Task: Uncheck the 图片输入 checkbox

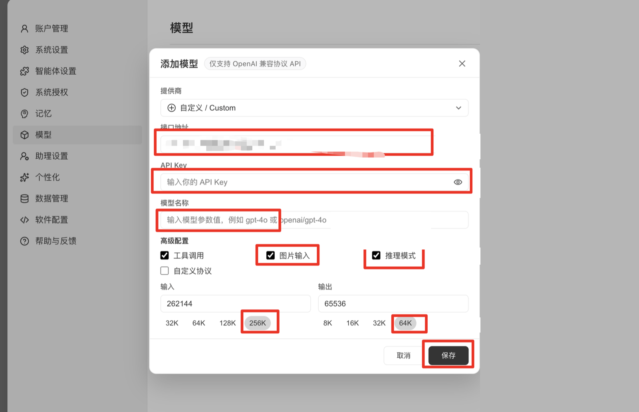Action: coord(270,256)
